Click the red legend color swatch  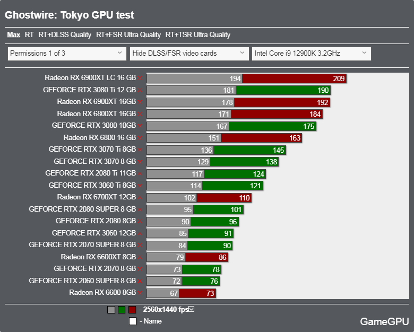(132, 310)
